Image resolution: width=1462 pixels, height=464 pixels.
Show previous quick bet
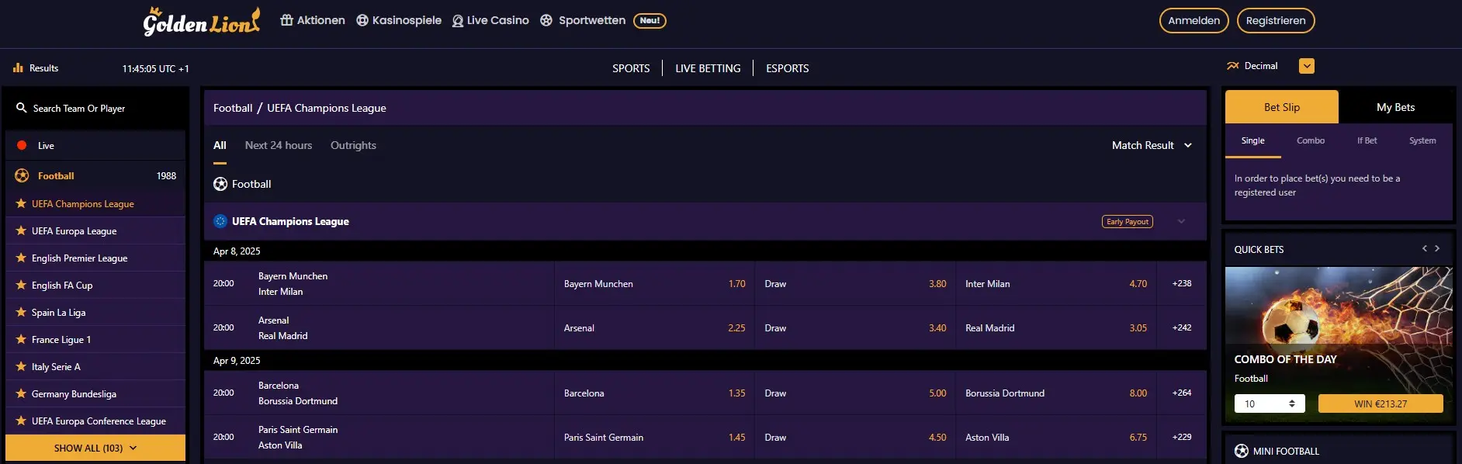[1424, 248]
